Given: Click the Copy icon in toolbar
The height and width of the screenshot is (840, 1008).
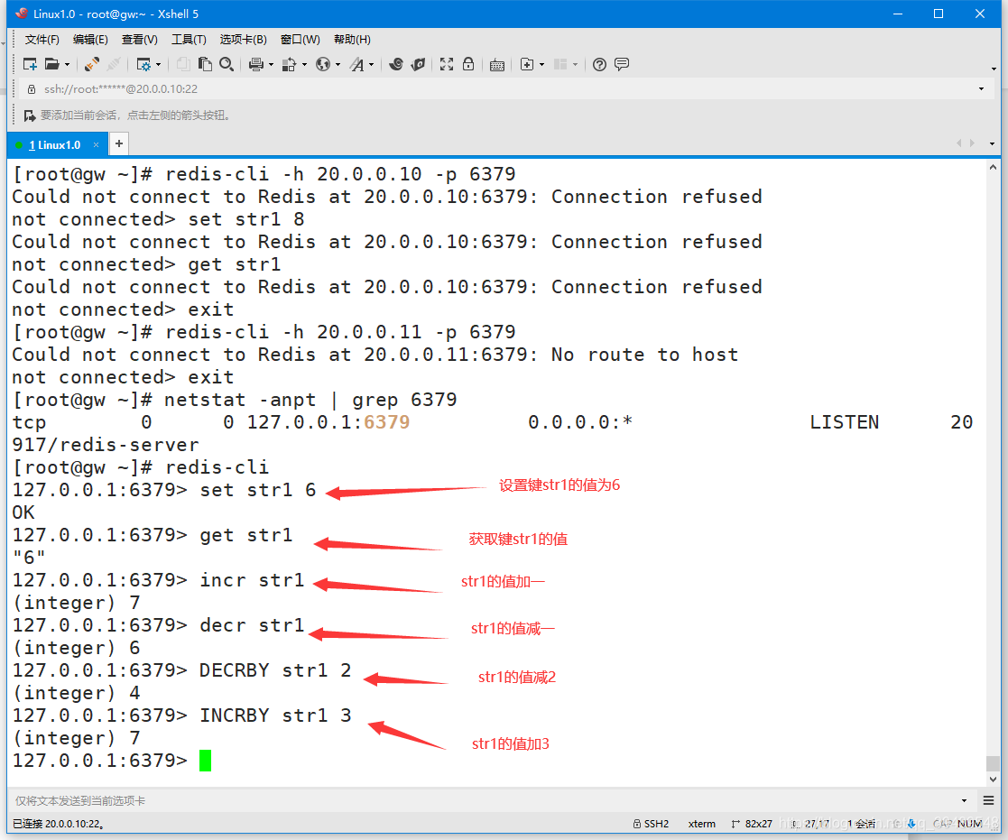Looking at the screenshot, I should [x=183, y=64].
